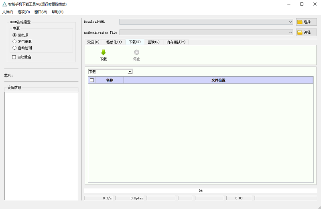The width and height of the screenshot is (321, 209).
Task: Open the 窗口(W) menu
Action: 41,12
